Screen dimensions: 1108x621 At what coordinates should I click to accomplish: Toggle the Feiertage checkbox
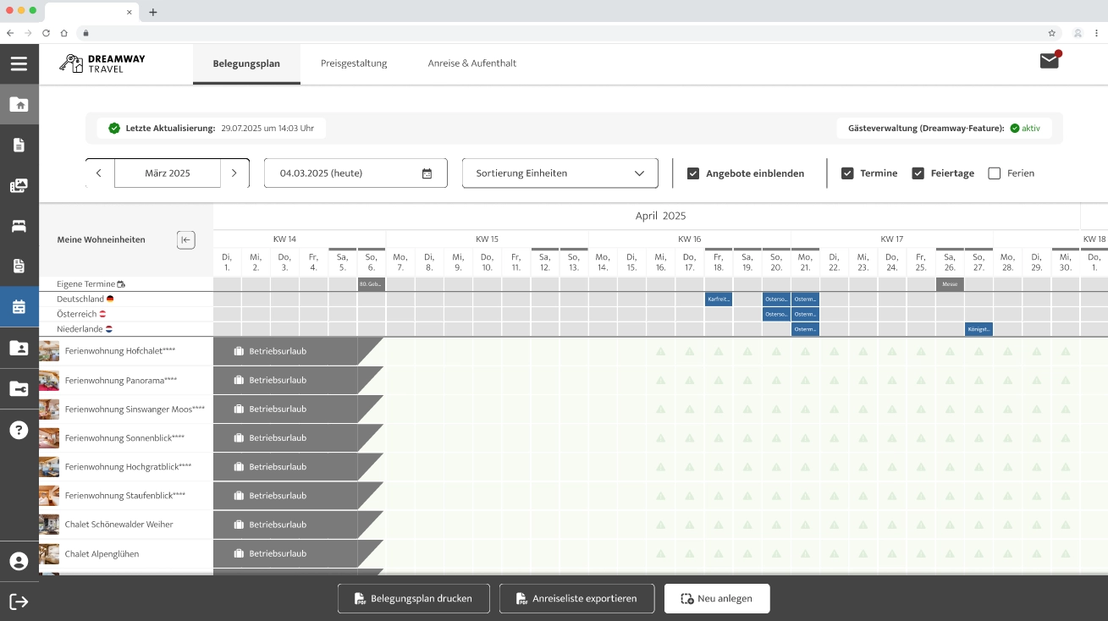click(x=918, y=173)
